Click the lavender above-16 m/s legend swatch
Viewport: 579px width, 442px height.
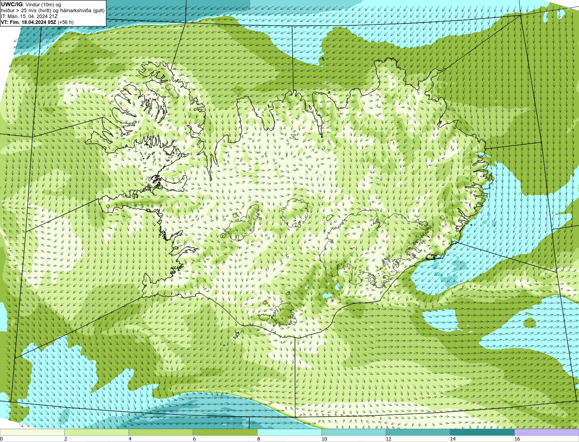point(546,432)
